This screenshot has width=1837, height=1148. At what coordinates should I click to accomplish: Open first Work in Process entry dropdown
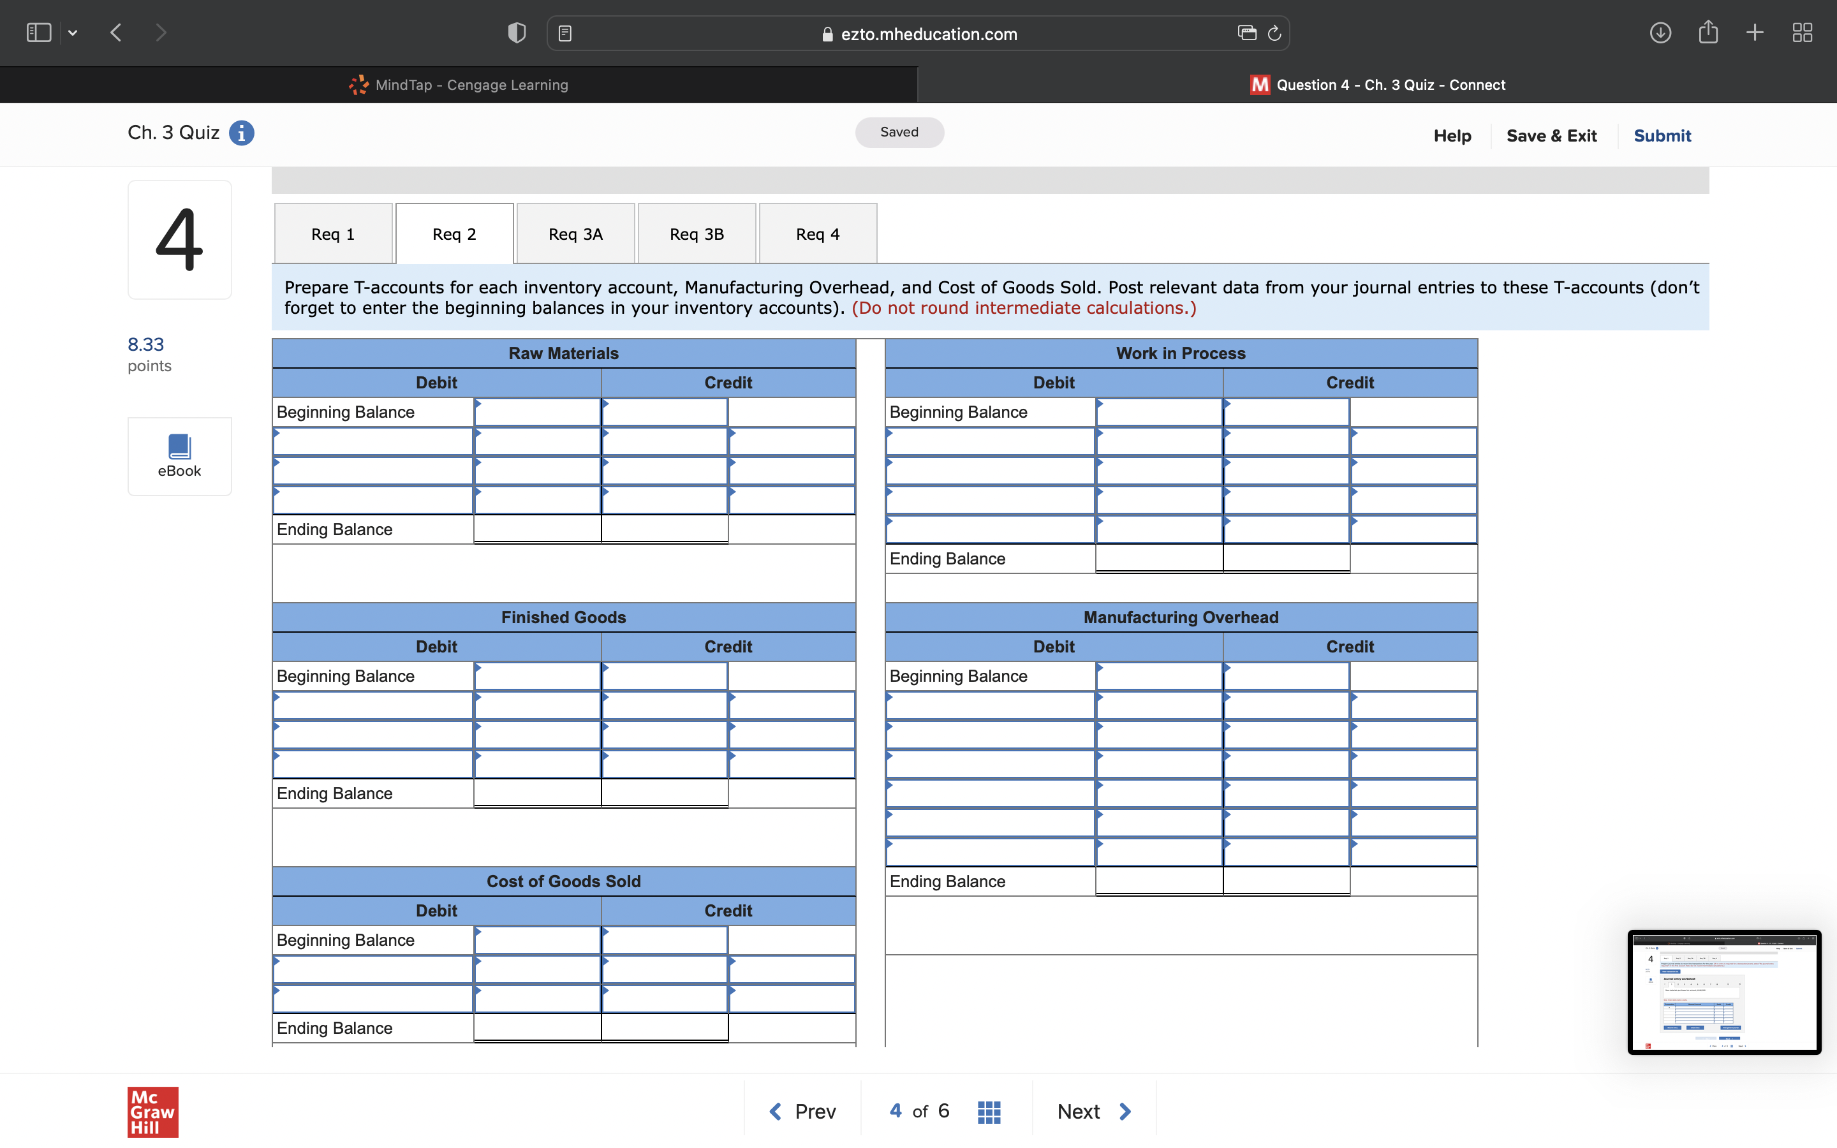coord(989,441)
